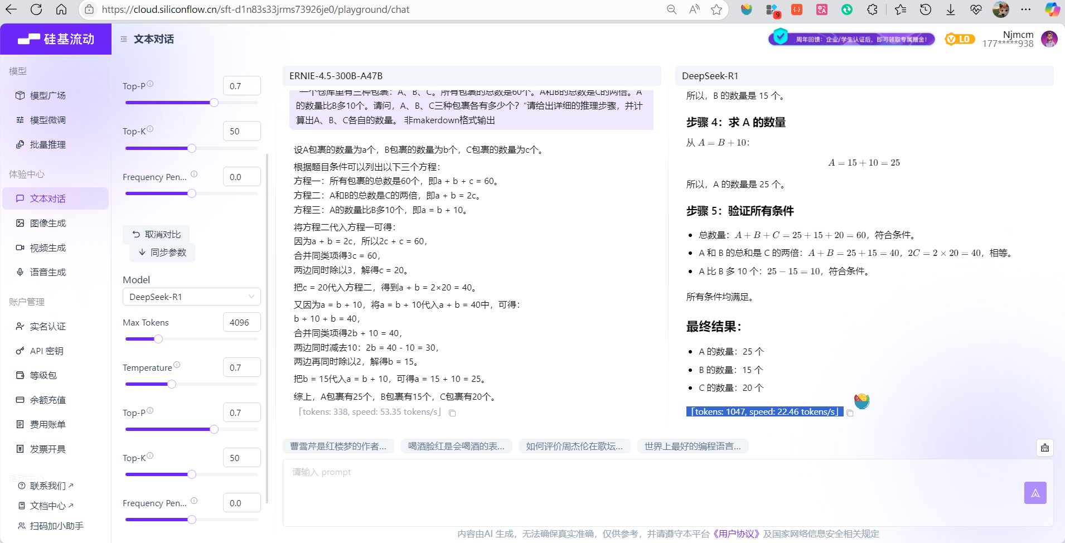Click info icon beside upper Frequency Penalty
Image resolution: width=1065 pixels, height=543 pixels.
pos(194,174)
